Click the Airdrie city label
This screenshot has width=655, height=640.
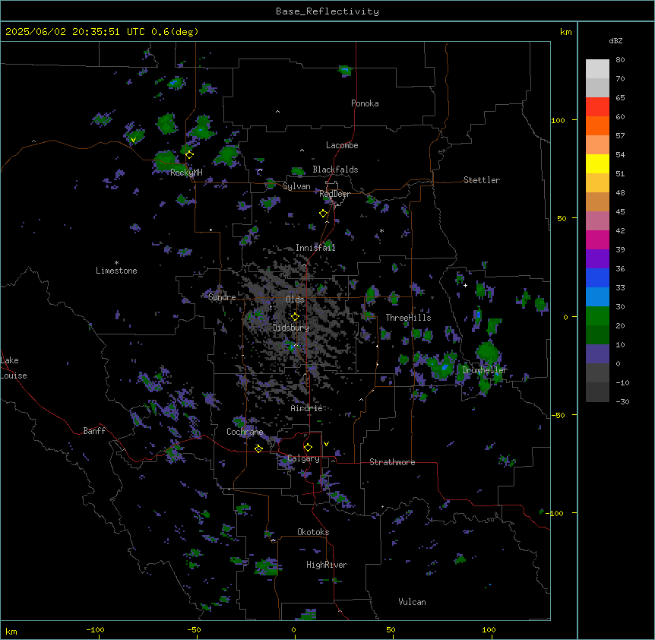(306, 408)
